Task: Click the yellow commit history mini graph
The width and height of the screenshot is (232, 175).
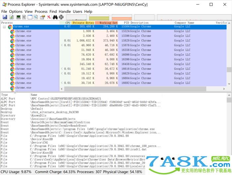Action: point(99,17)
